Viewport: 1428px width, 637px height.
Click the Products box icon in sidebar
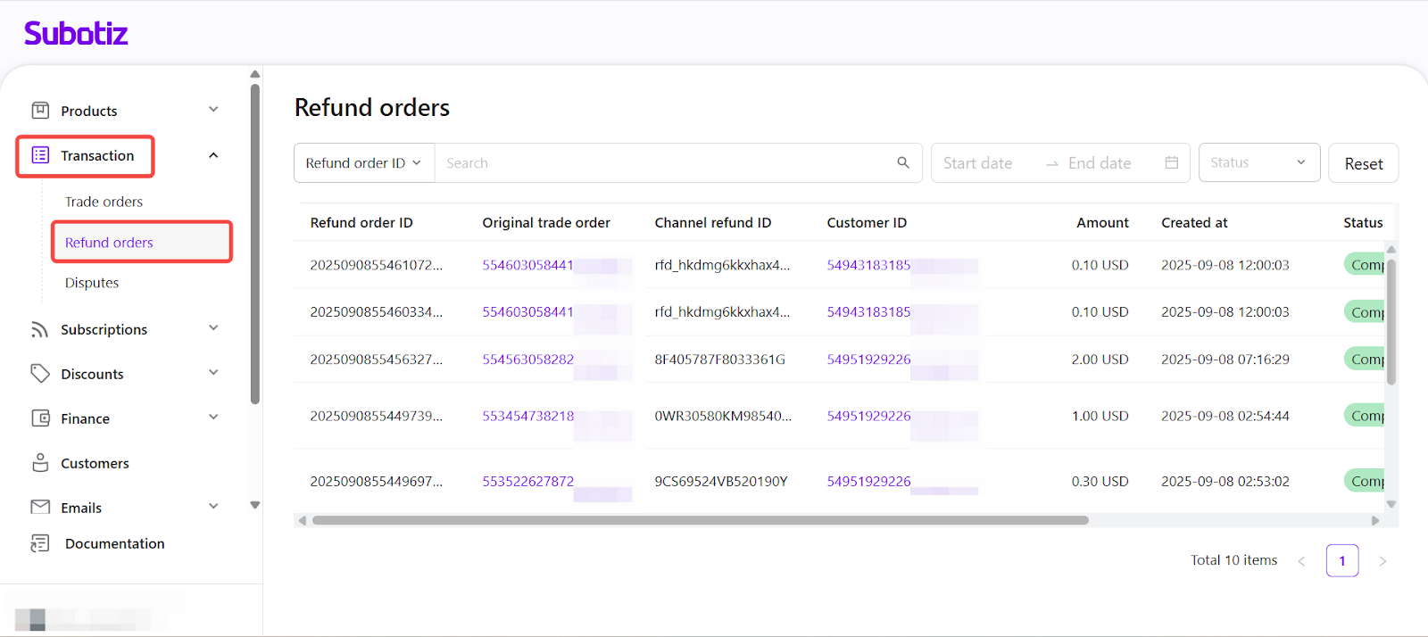point(40,111)
